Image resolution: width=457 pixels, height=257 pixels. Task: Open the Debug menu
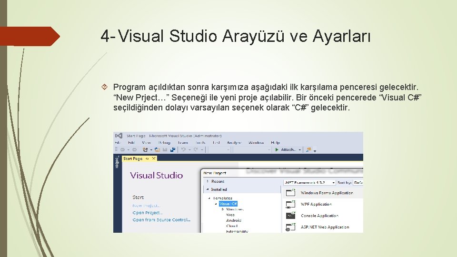tap(164, 142)
